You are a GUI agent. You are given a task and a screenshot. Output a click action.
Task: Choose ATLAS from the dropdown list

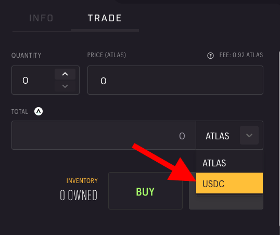[x=230, y=163]
